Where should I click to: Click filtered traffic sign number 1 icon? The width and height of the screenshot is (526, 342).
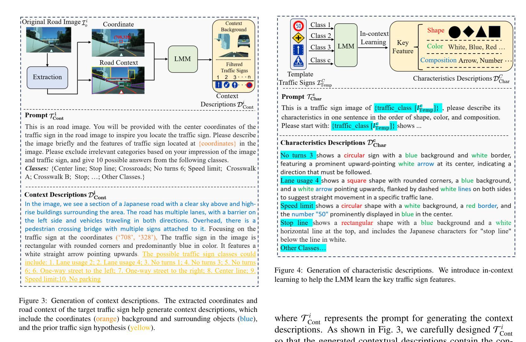pos(219,85)
